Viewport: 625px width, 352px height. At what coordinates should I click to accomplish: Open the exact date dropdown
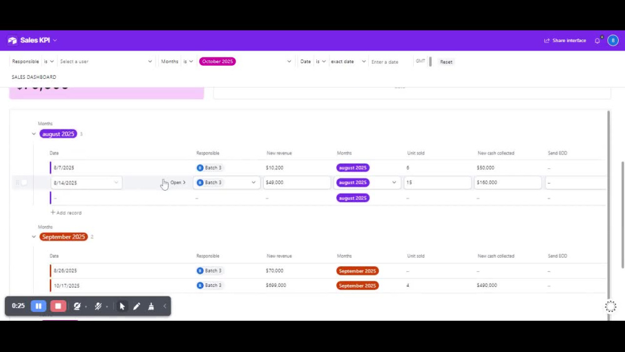[348, 61]
